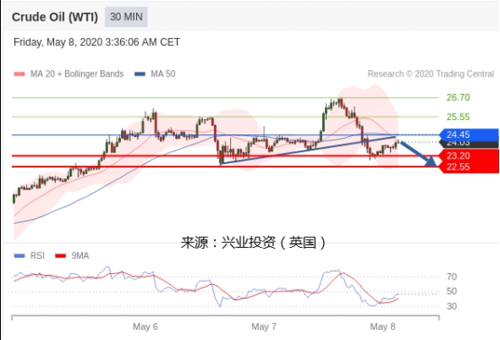Click the 25.55 resistance level label
The image size is (500, 340).
(458, 117)
